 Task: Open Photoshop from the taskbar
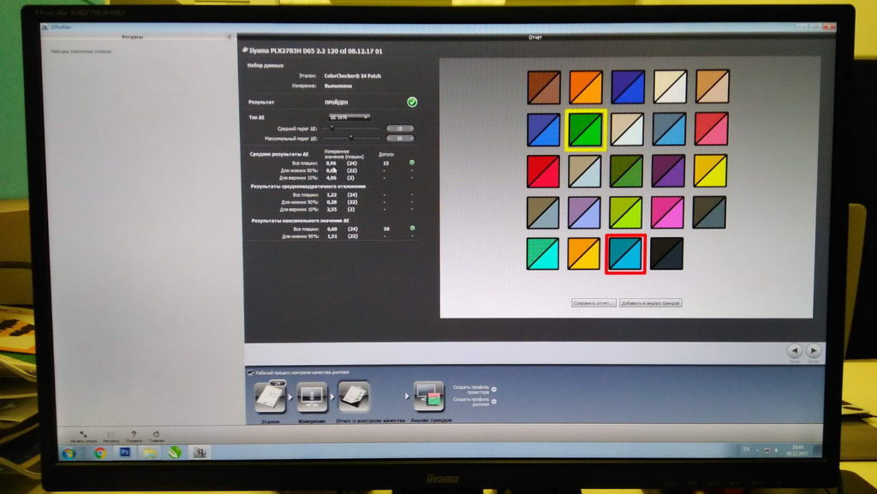click(125, 451)
